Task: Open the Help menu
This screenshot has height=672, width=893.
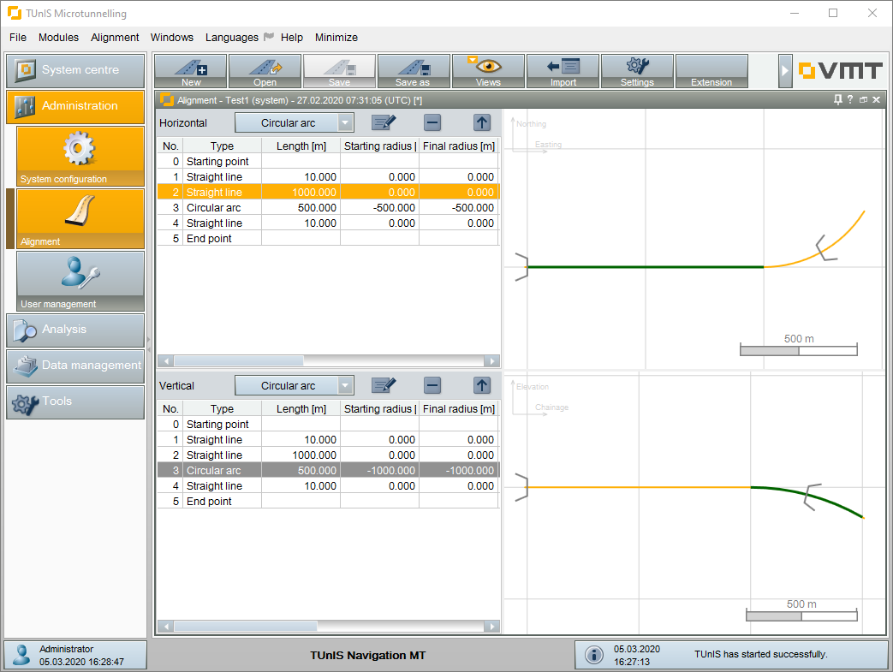Action: point(292,37)
